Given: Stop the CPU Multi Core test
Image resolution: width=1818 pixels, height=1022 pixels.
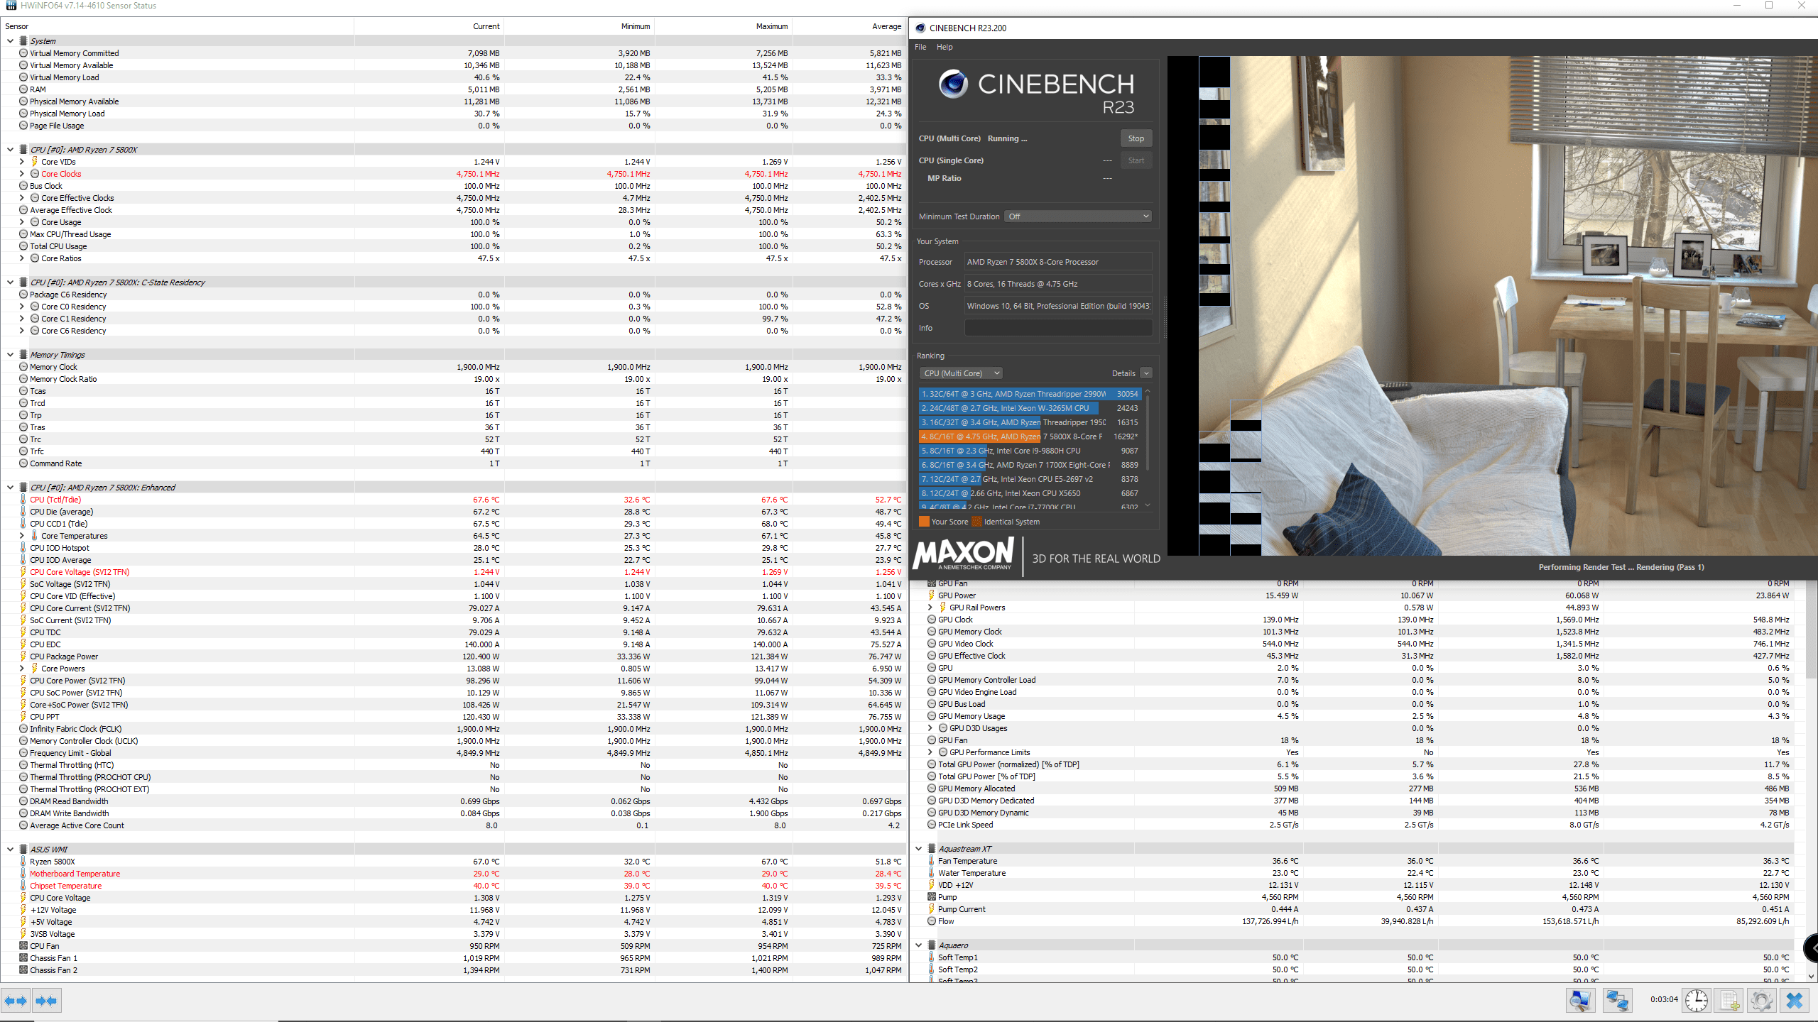Looking at the screenshot, I should click(1136, 138).
